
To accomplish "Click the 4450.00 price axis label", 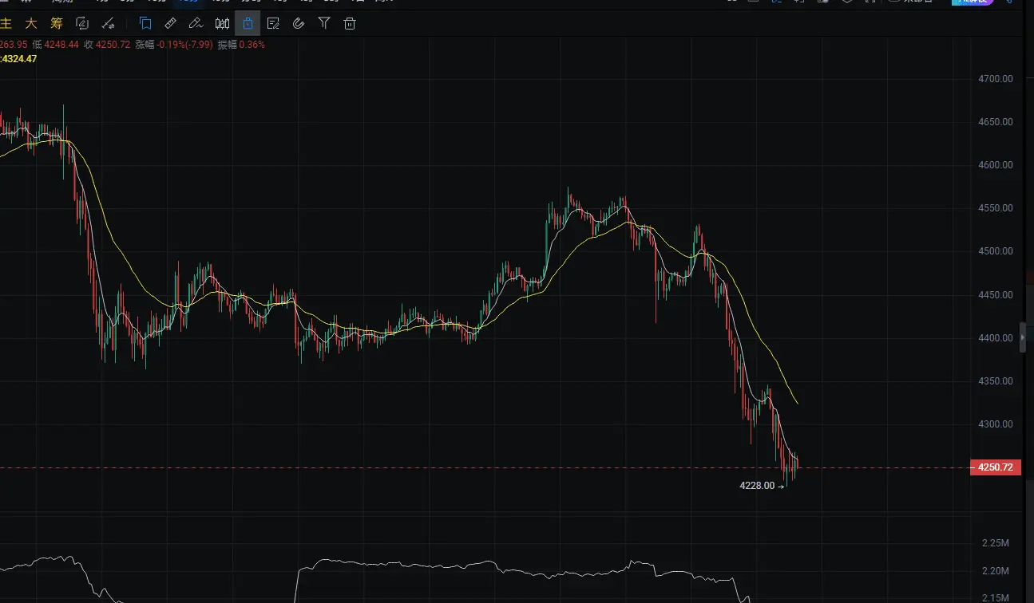I will [995, 295].
